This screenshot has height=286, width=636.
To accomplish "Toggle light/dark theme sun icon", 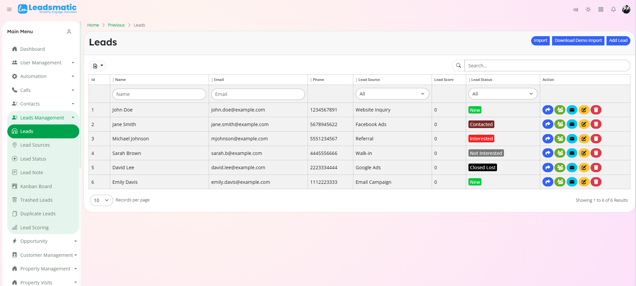I will coord(588,9).
